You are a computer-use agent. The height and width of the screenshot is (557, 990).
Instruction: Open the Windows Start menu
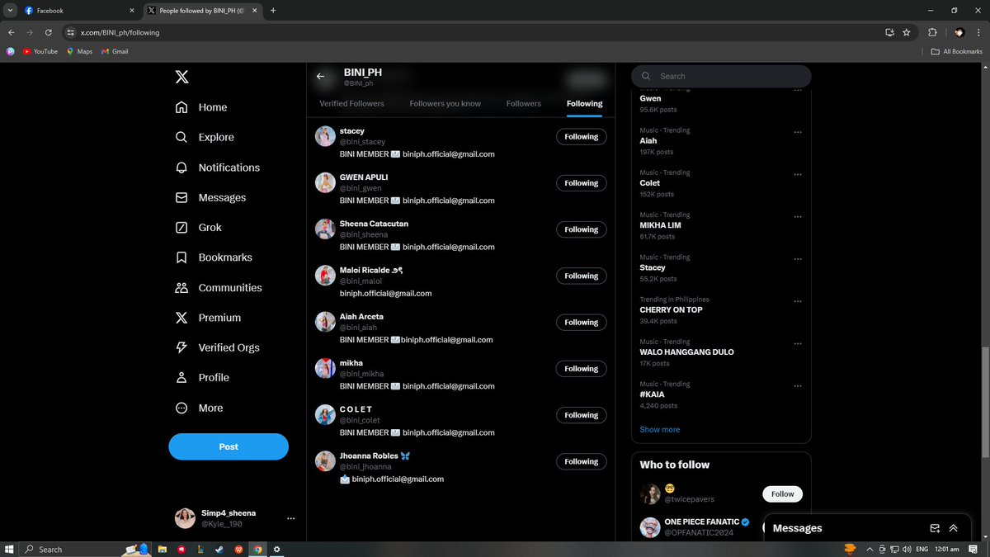pos(9,549)
